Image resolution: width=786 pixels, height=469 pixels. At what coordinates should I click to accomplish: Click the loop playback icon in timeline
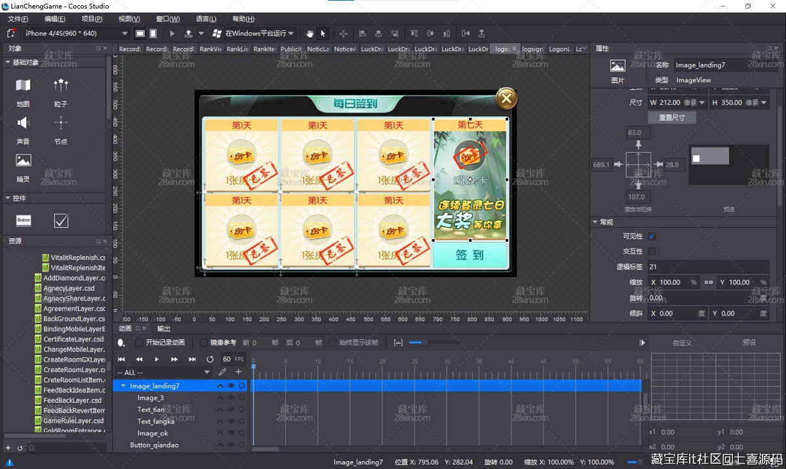click(x=210, y=359)
